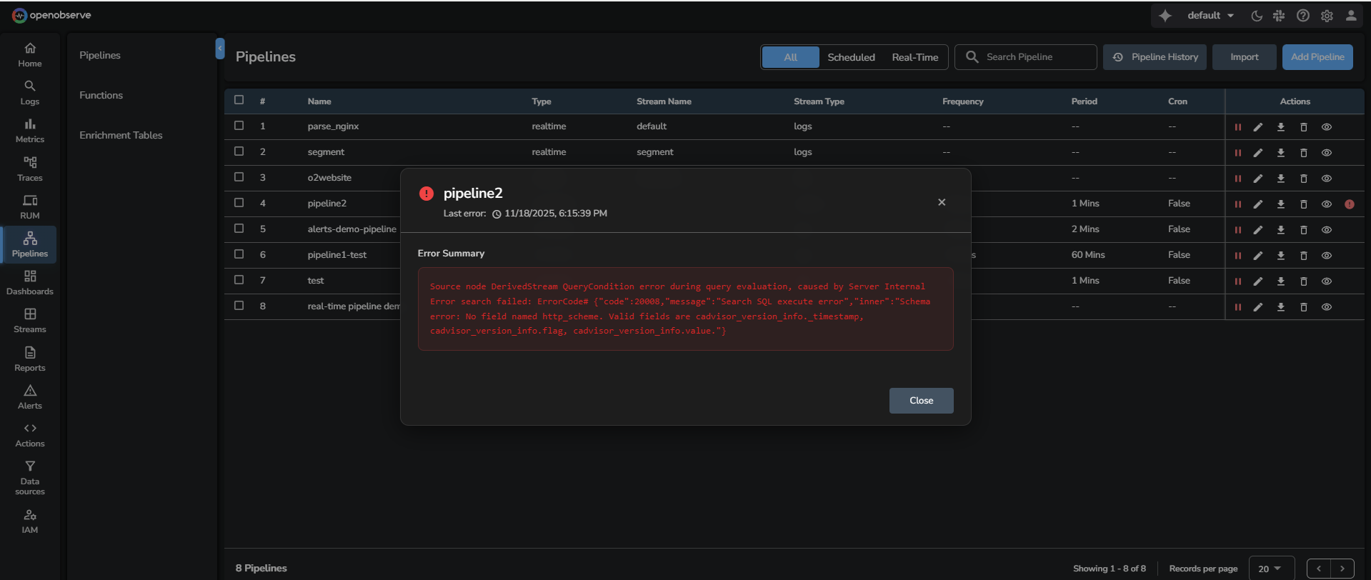Select checkbox for the parse_nginx row
Screen dimensions: 1371x580
click(239, 126)
